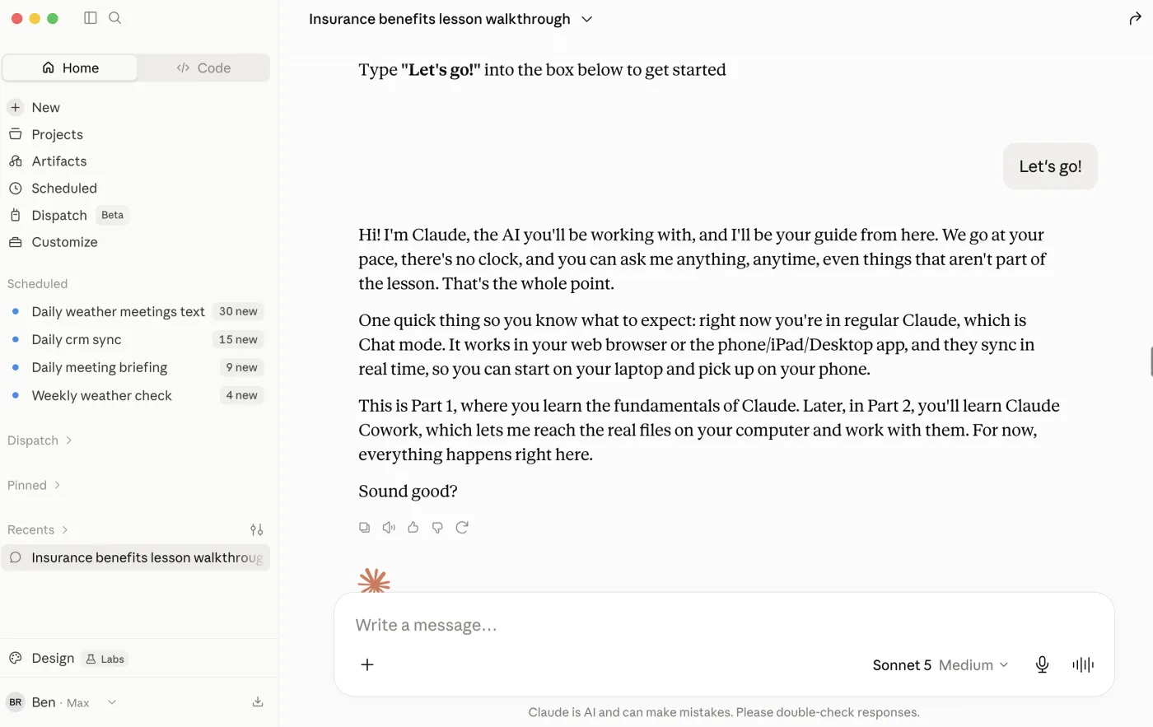Open Daily crm sync scheduled task

click(x=136, y=340)
